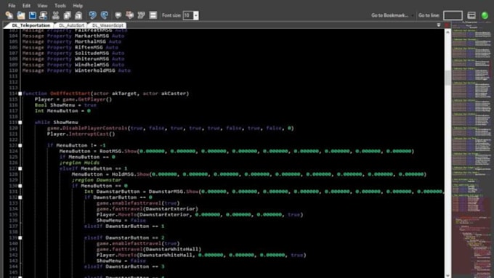Open the tab list dropdown arrow
The image size is (494, 278).
coord(439,25)
